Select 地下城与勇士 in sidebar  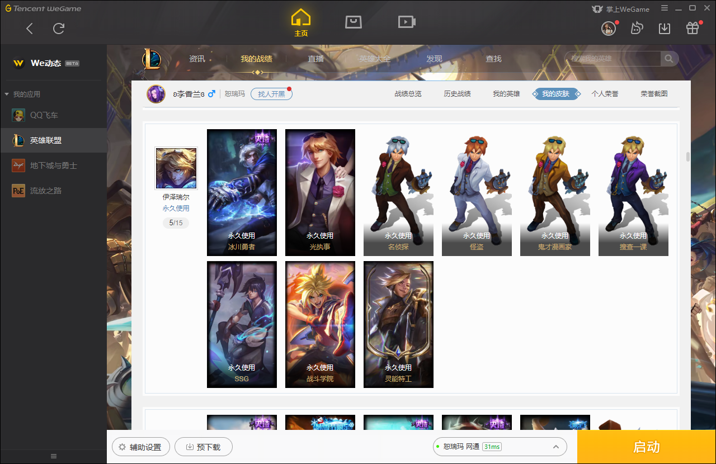pos(53,165)
